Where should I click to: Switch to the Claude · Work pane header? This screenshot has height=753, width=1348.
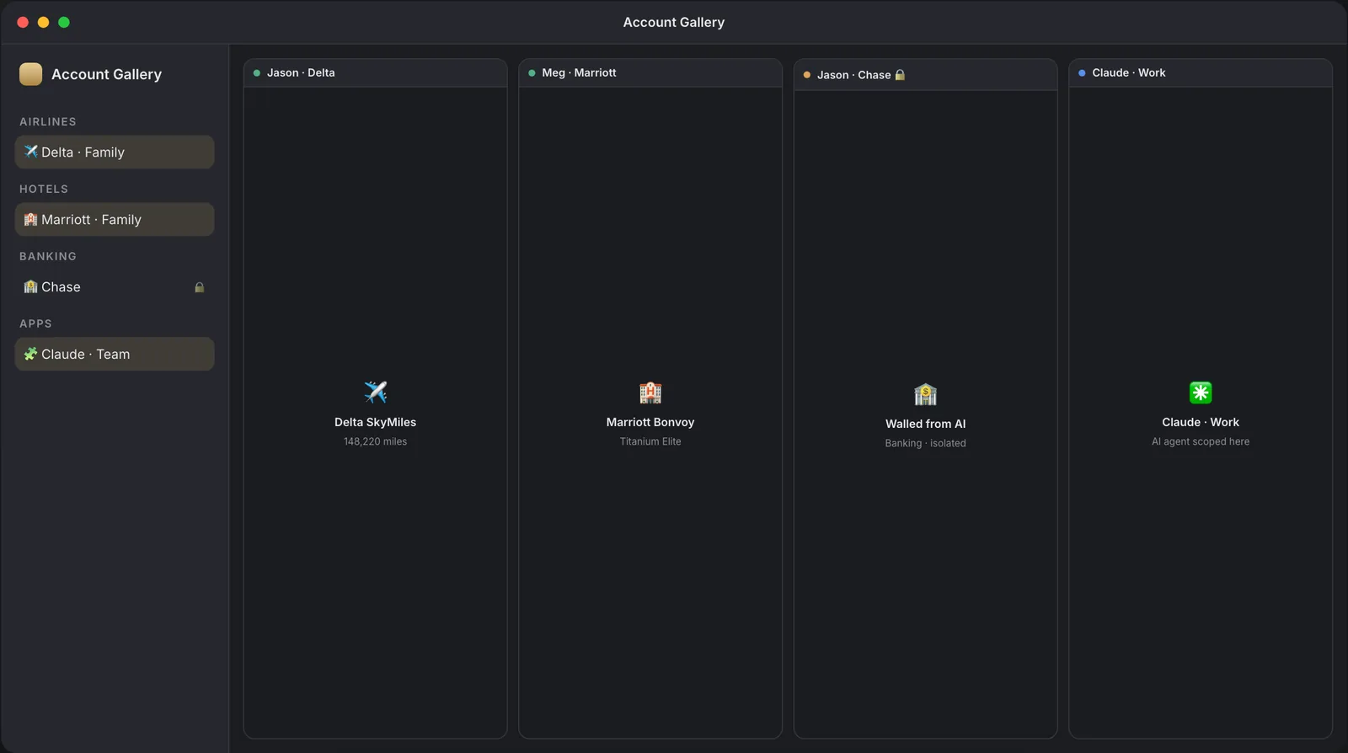tap(1201, 72)
